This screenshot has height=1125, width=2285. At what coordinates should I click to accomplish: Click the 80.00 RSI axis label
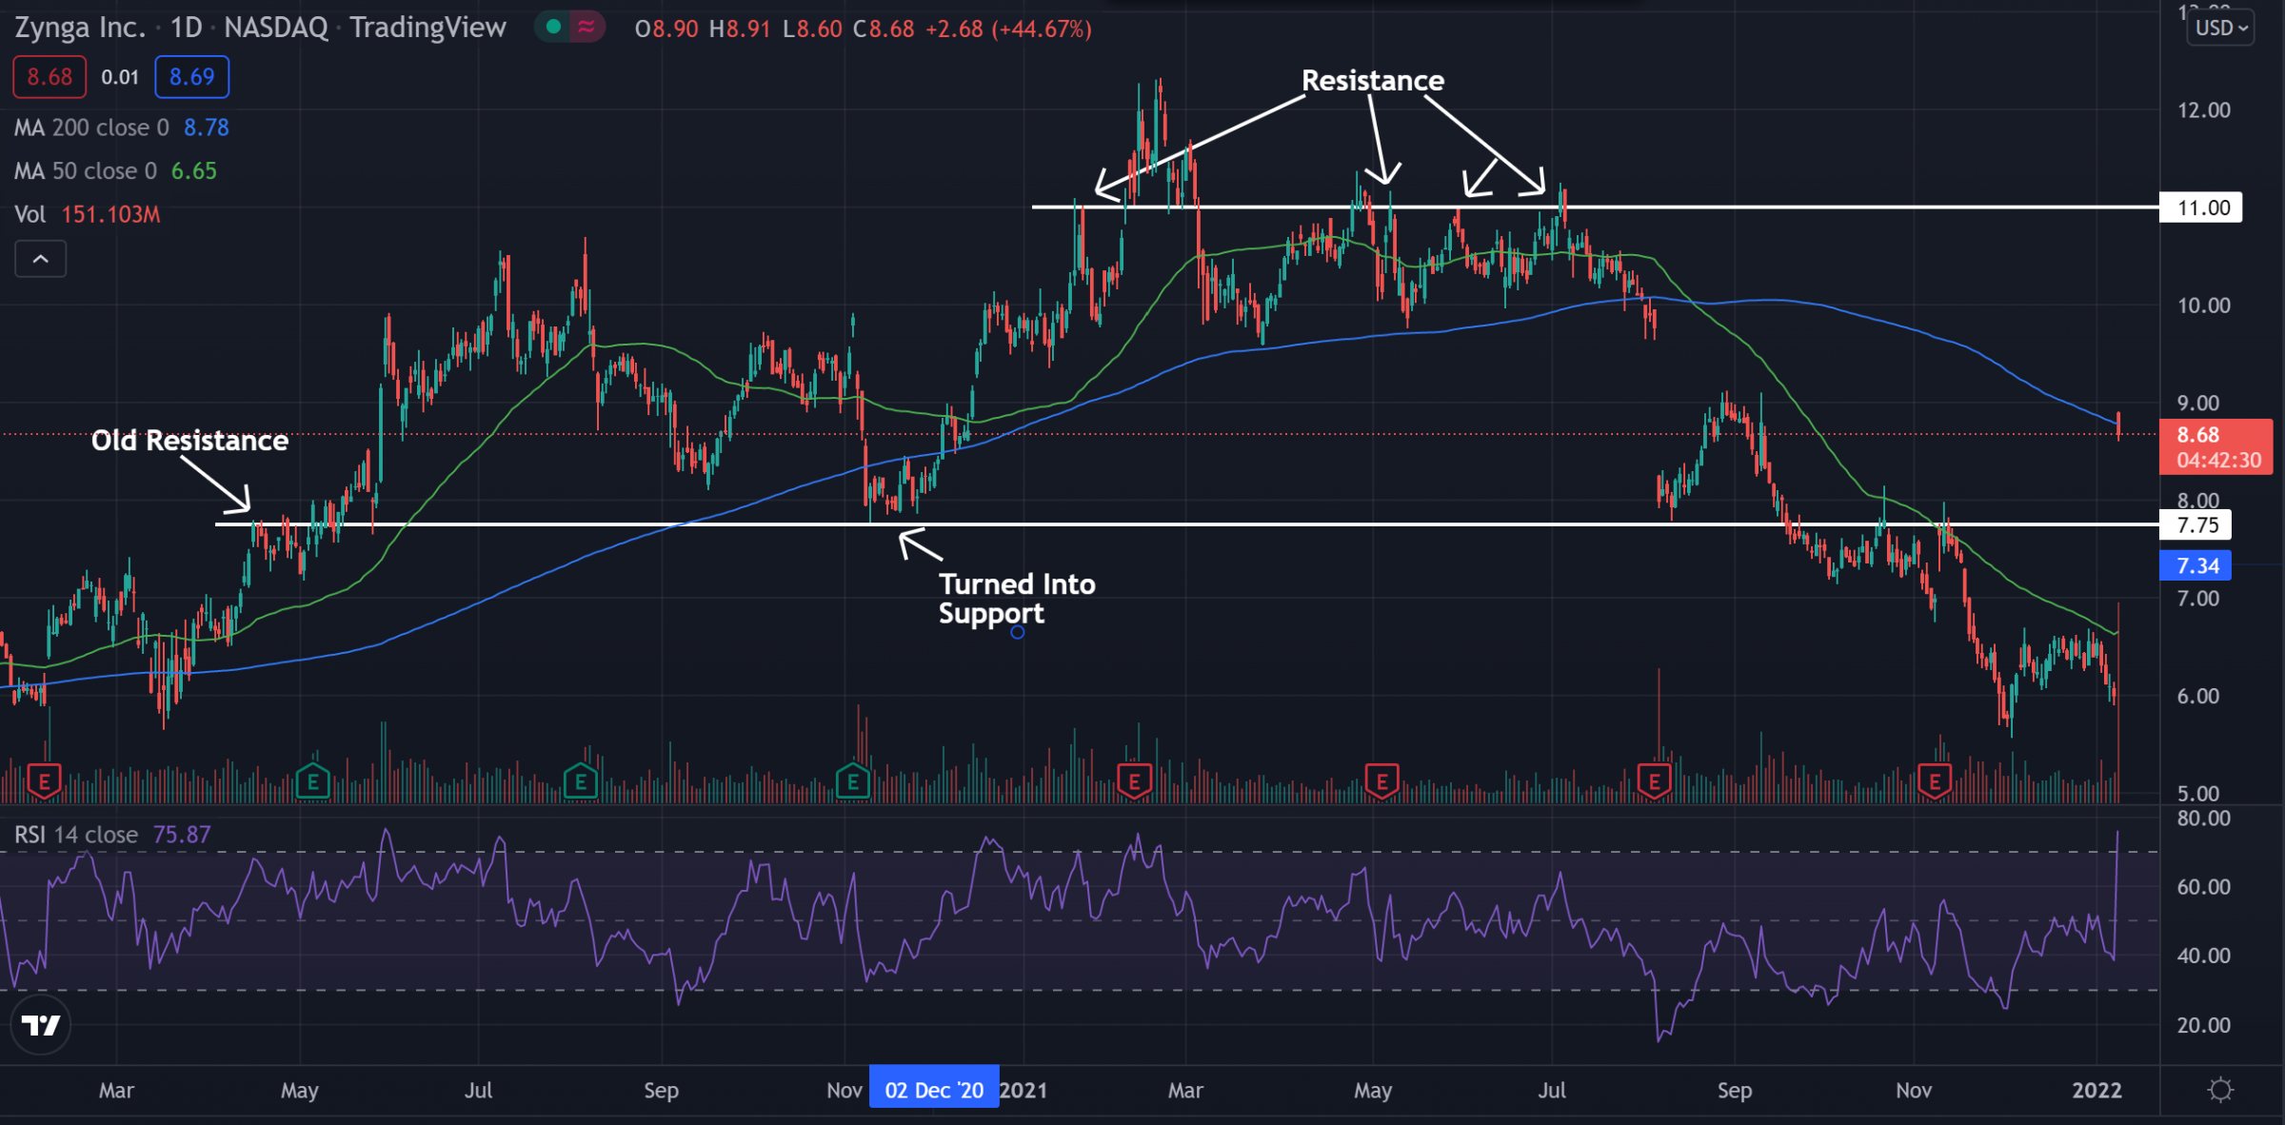point(2203,819)
